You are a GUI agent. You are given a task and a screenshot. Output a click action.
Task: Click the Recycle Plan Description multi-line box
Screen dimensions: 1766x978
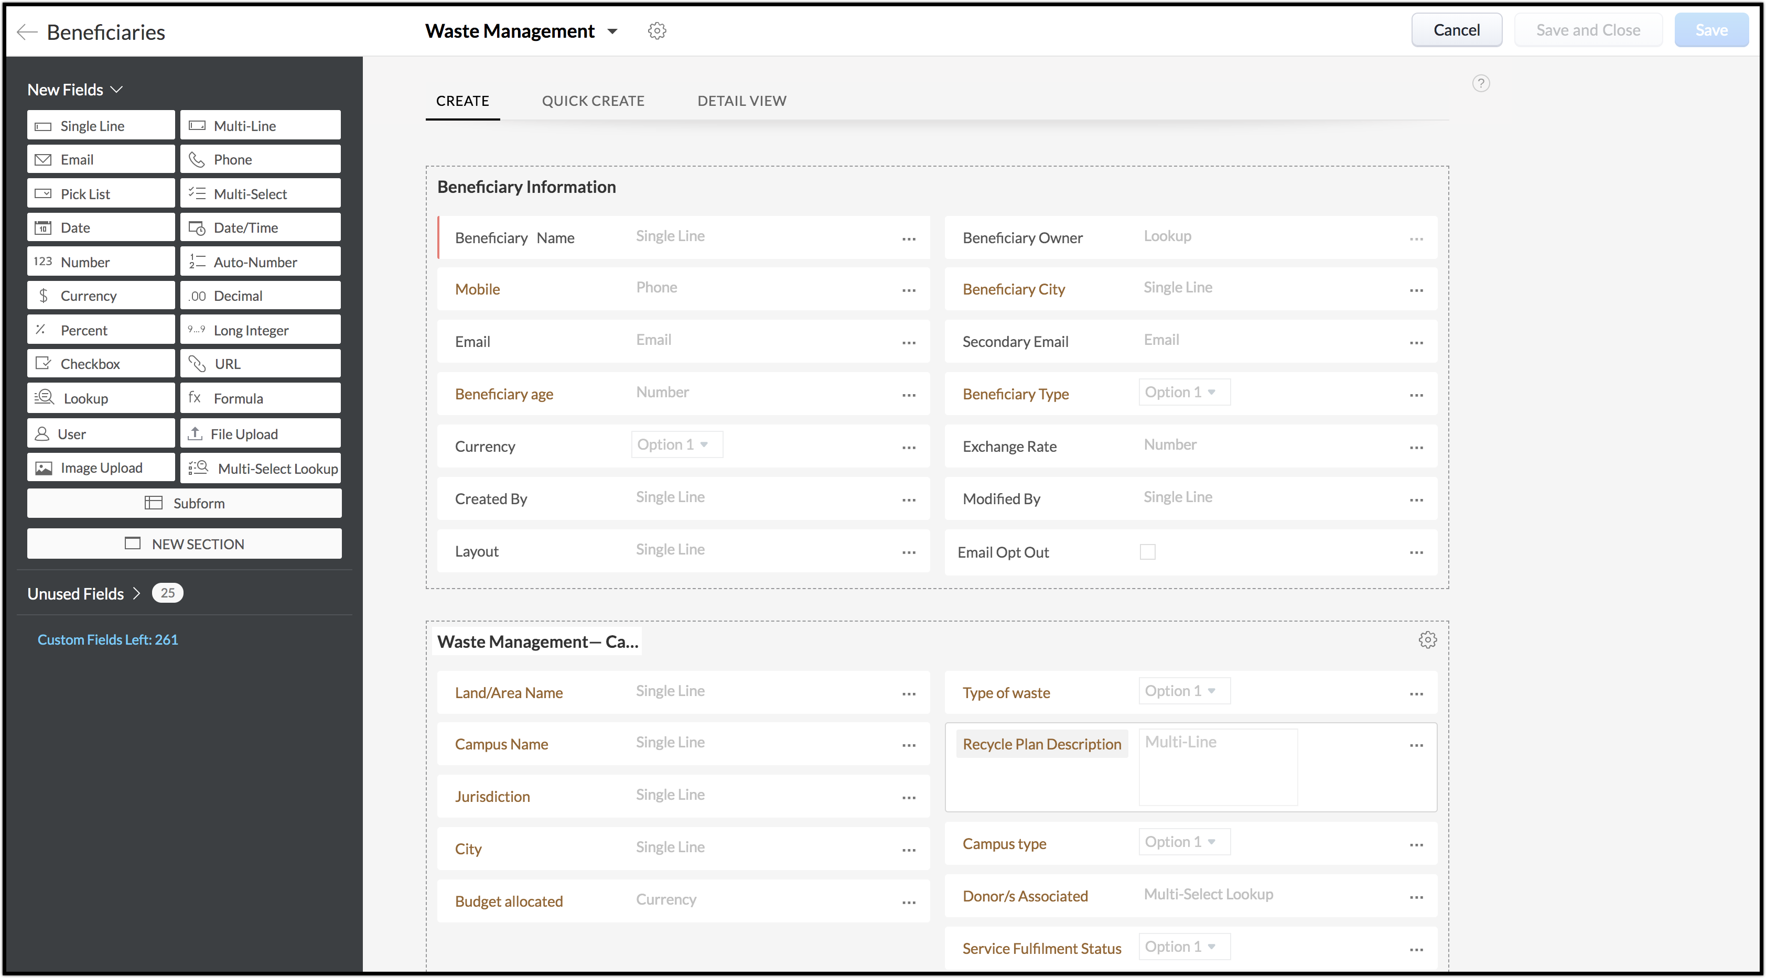pyautogui.click(x=1218, y=767)
